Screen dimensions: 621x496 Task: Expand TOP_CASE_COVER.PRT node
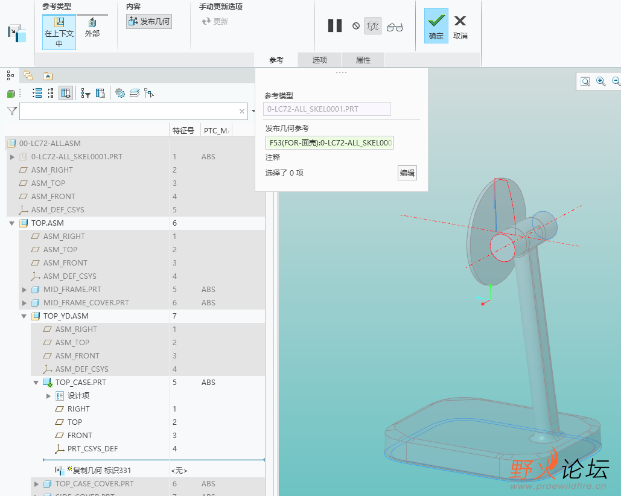click(x=36, y=484)
